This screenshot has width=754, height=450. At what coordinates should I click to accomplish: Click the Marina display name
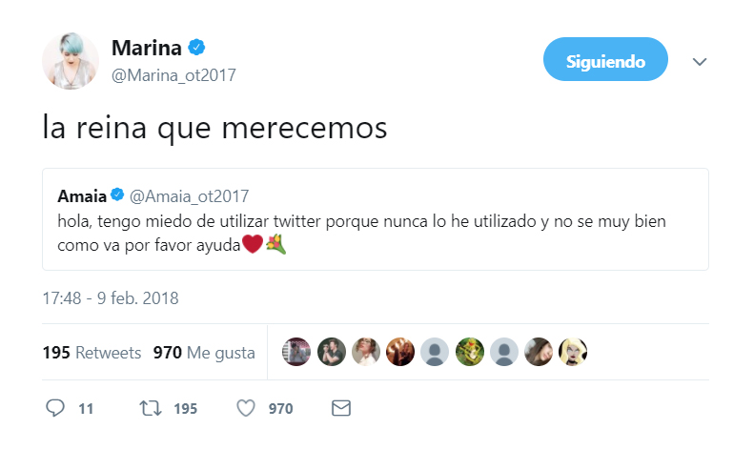[x=146, y=48]
